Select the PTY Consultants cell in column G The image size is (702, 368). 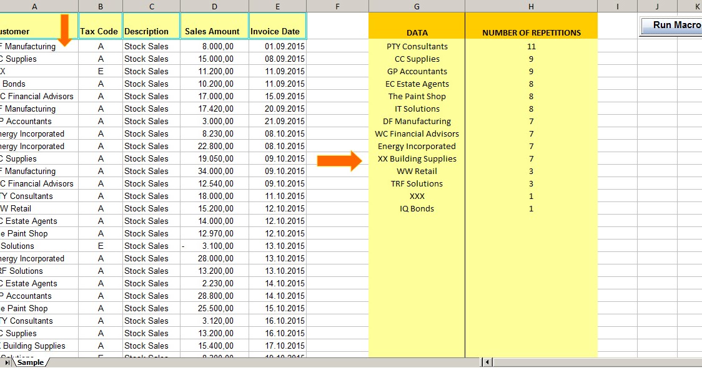[417, 46]
